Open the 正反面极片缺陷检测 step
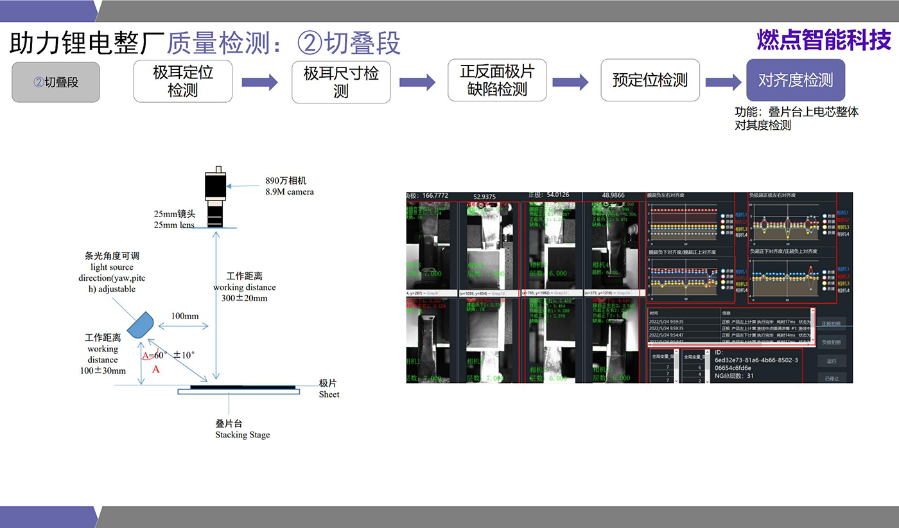899x528 pixels. (497, 81)
